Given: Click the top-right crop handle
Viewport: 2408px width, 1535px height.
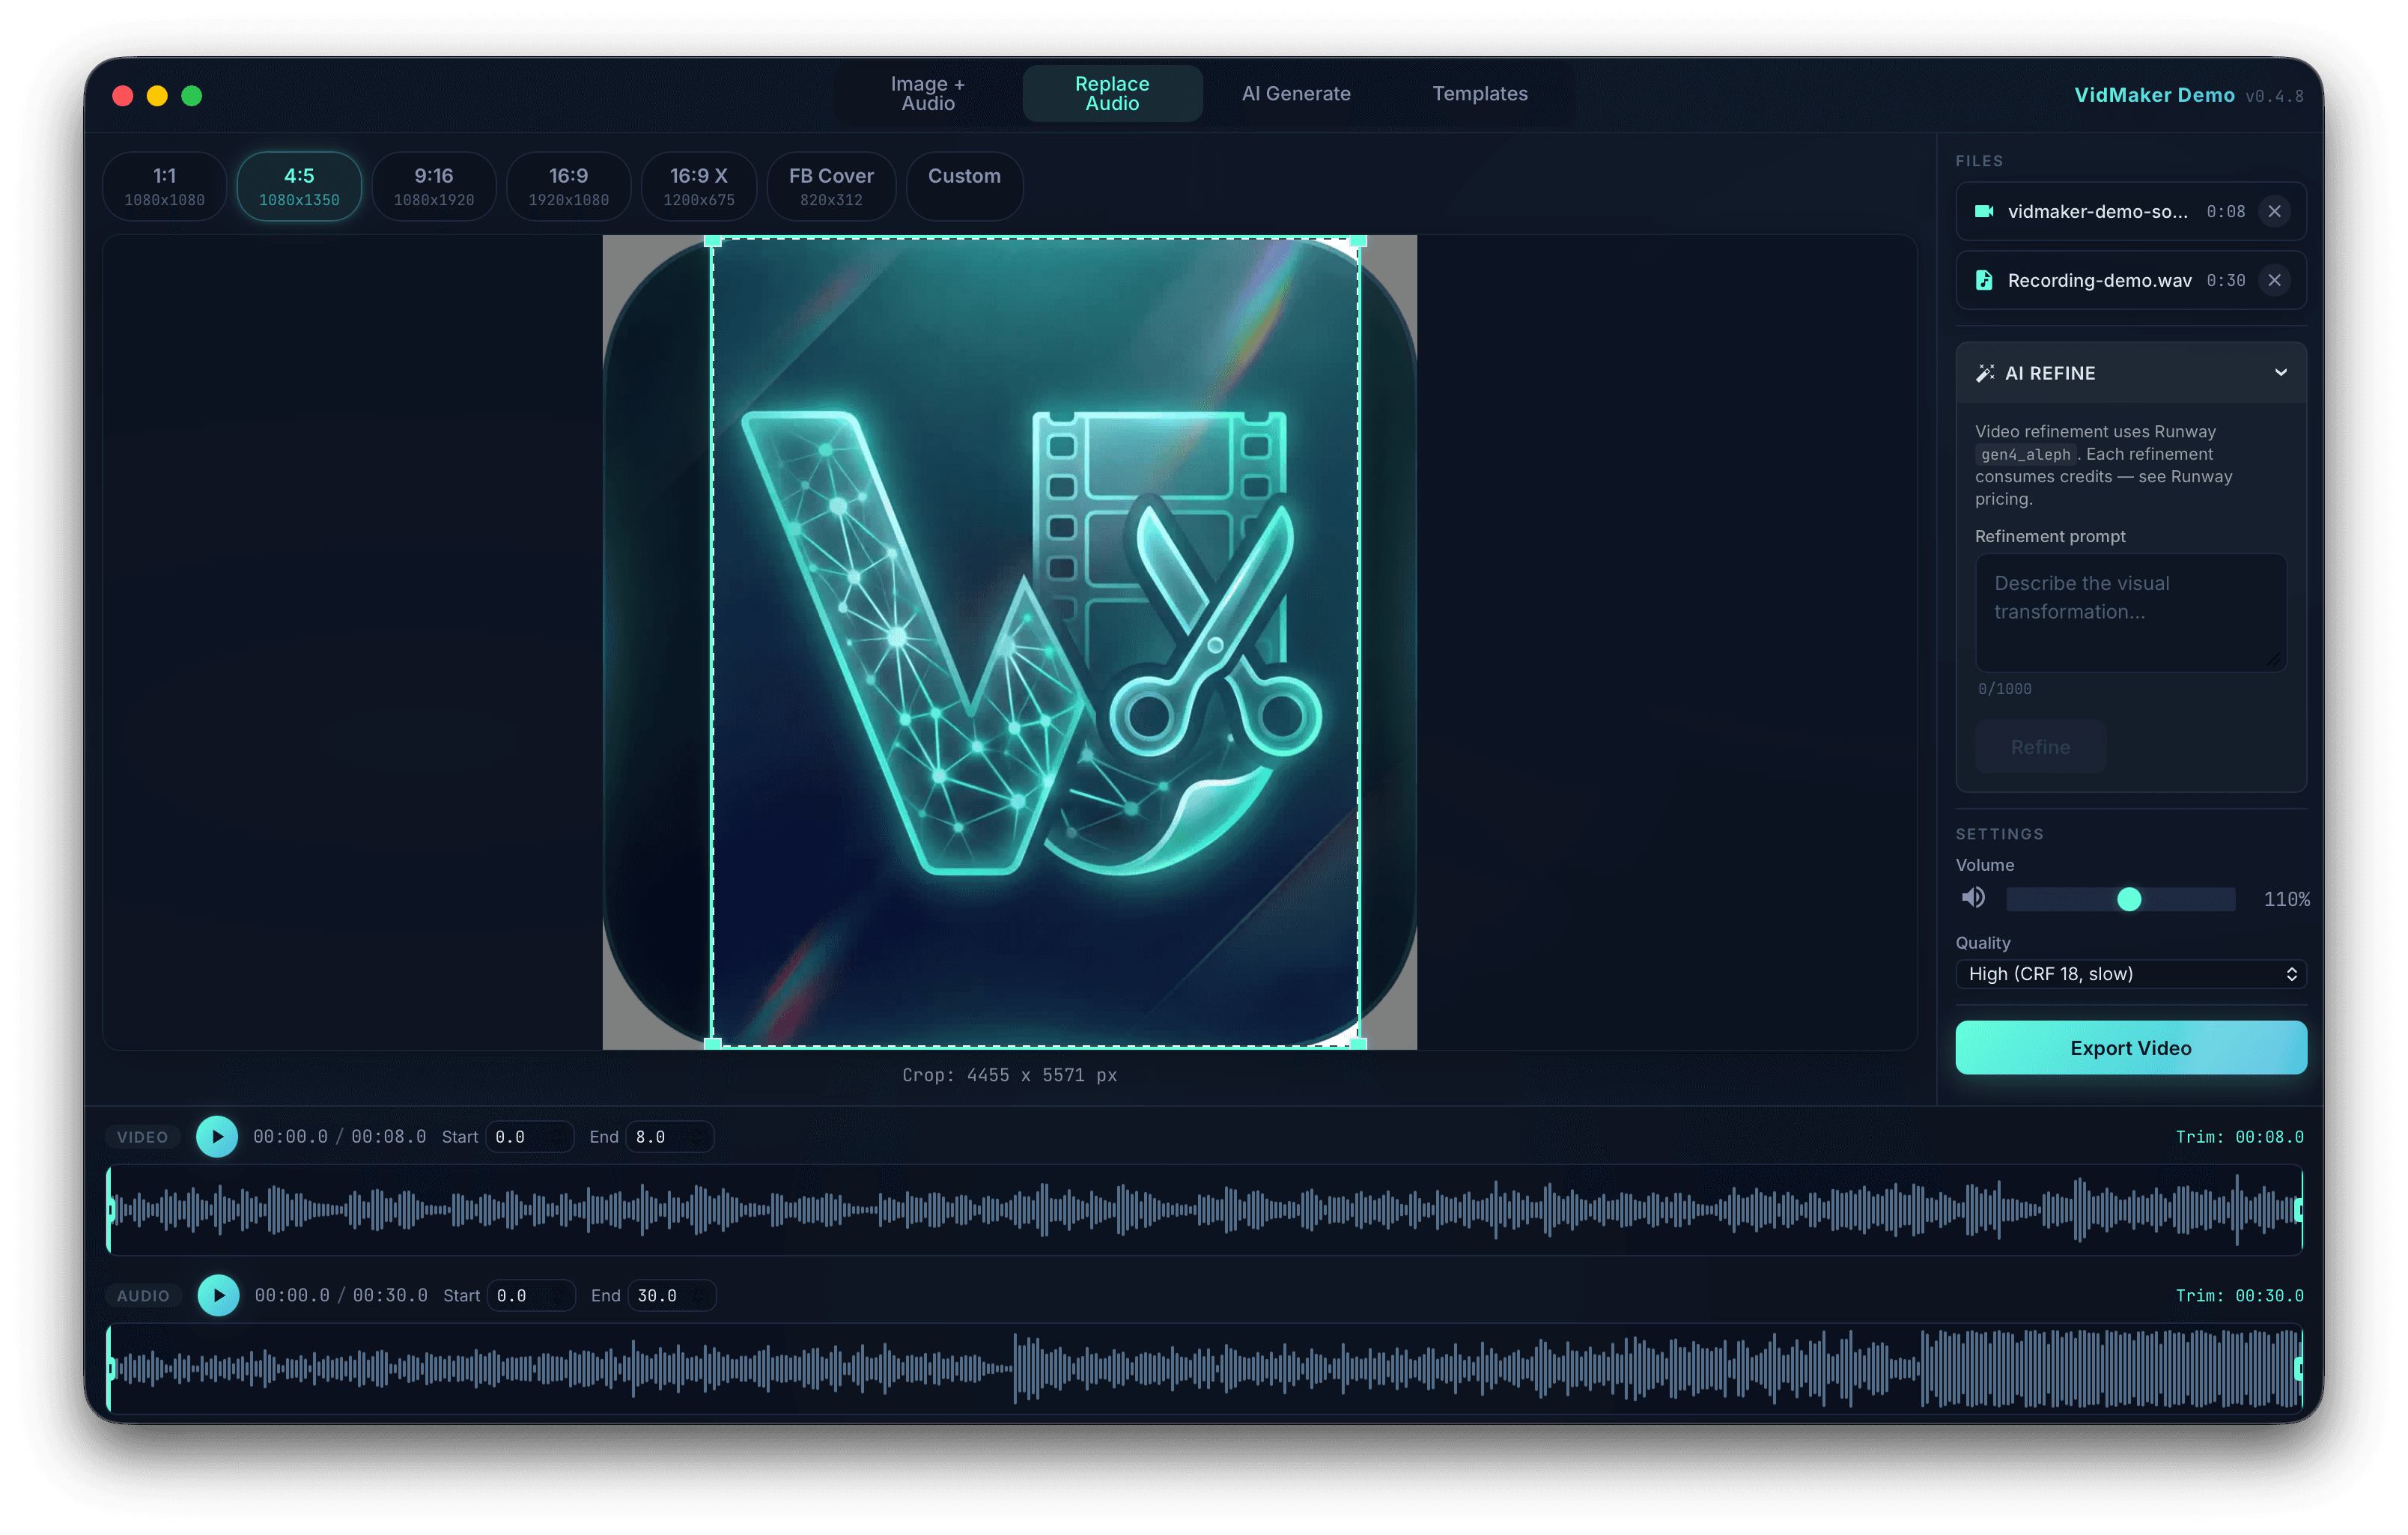Looking at the screenshot, I should (1358, 241).
